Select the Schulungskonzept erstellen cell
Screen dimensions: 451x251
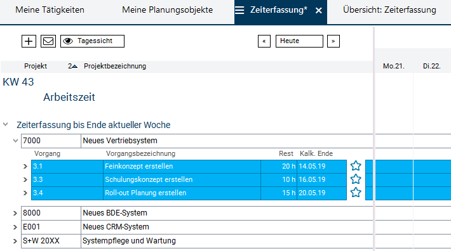click(182, 179)
